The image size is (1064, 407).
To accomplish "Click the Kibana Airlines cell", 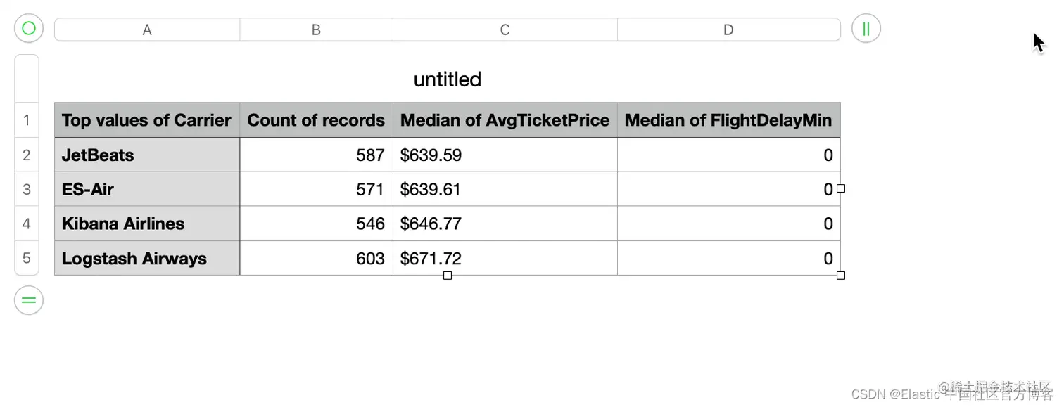I will pos(146,224).
